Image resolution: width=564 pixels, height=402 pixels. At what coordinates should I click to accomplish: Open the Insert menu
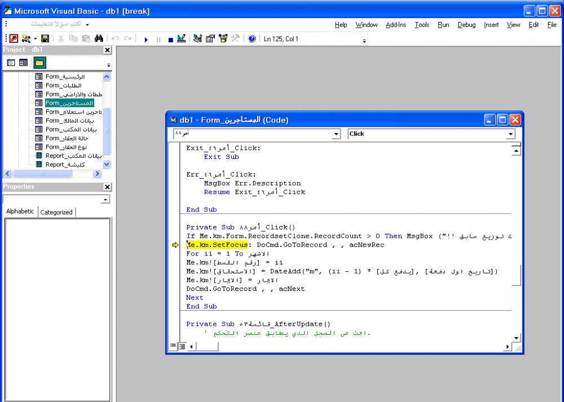point(491,25)
